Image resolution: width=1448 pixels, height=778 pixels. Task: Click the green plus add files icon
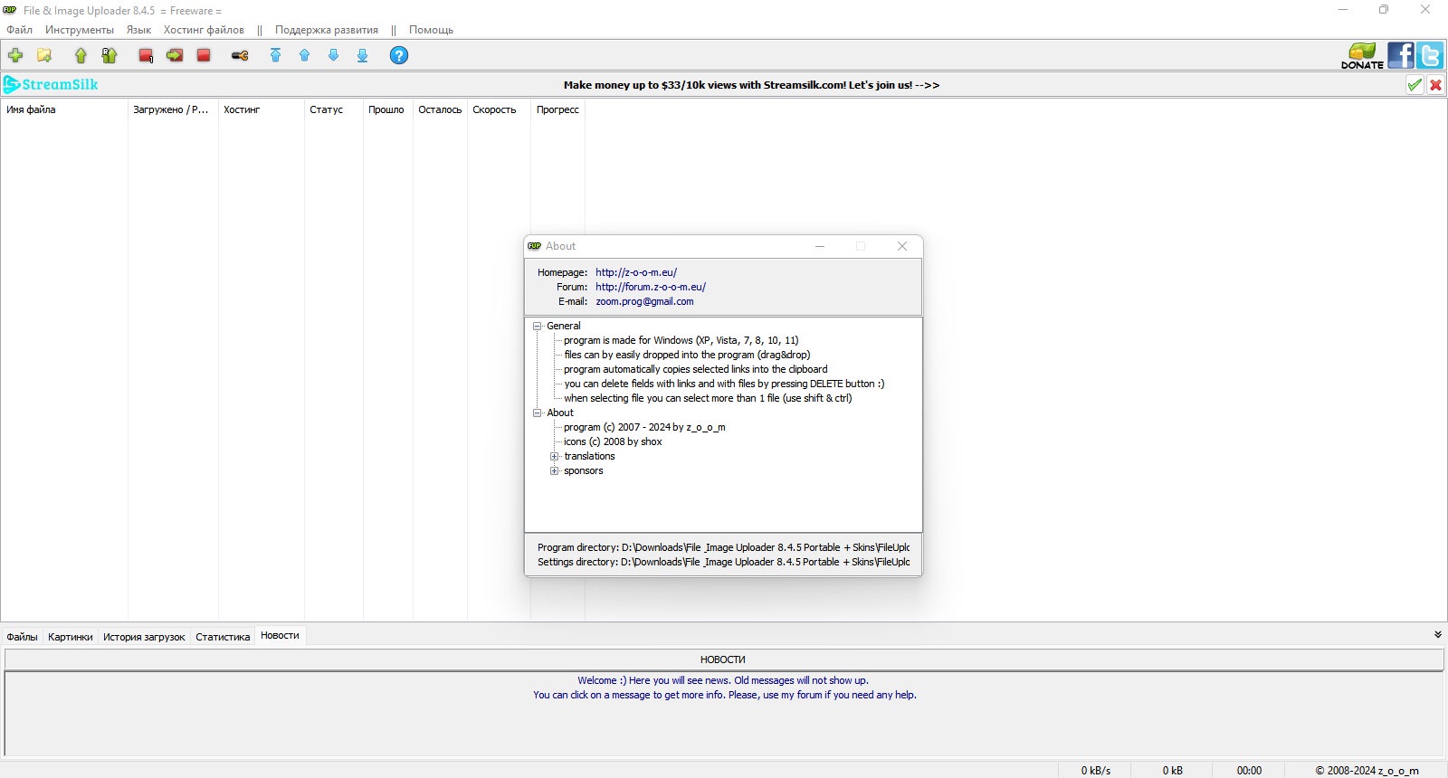pos(15,55)
